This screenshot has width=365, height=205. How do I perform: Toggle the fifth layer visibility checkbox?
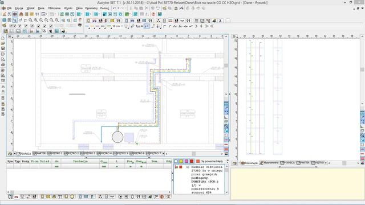pyautogui.click(x=32, y=26)
